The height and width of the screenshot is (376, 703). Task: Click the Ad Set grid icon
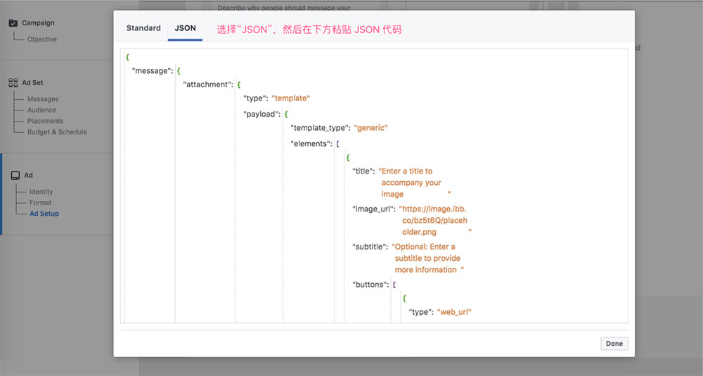click(13, 82)
